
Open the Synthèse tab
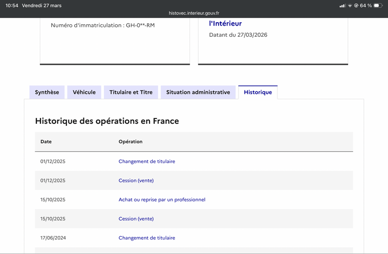tap(47, 92)
